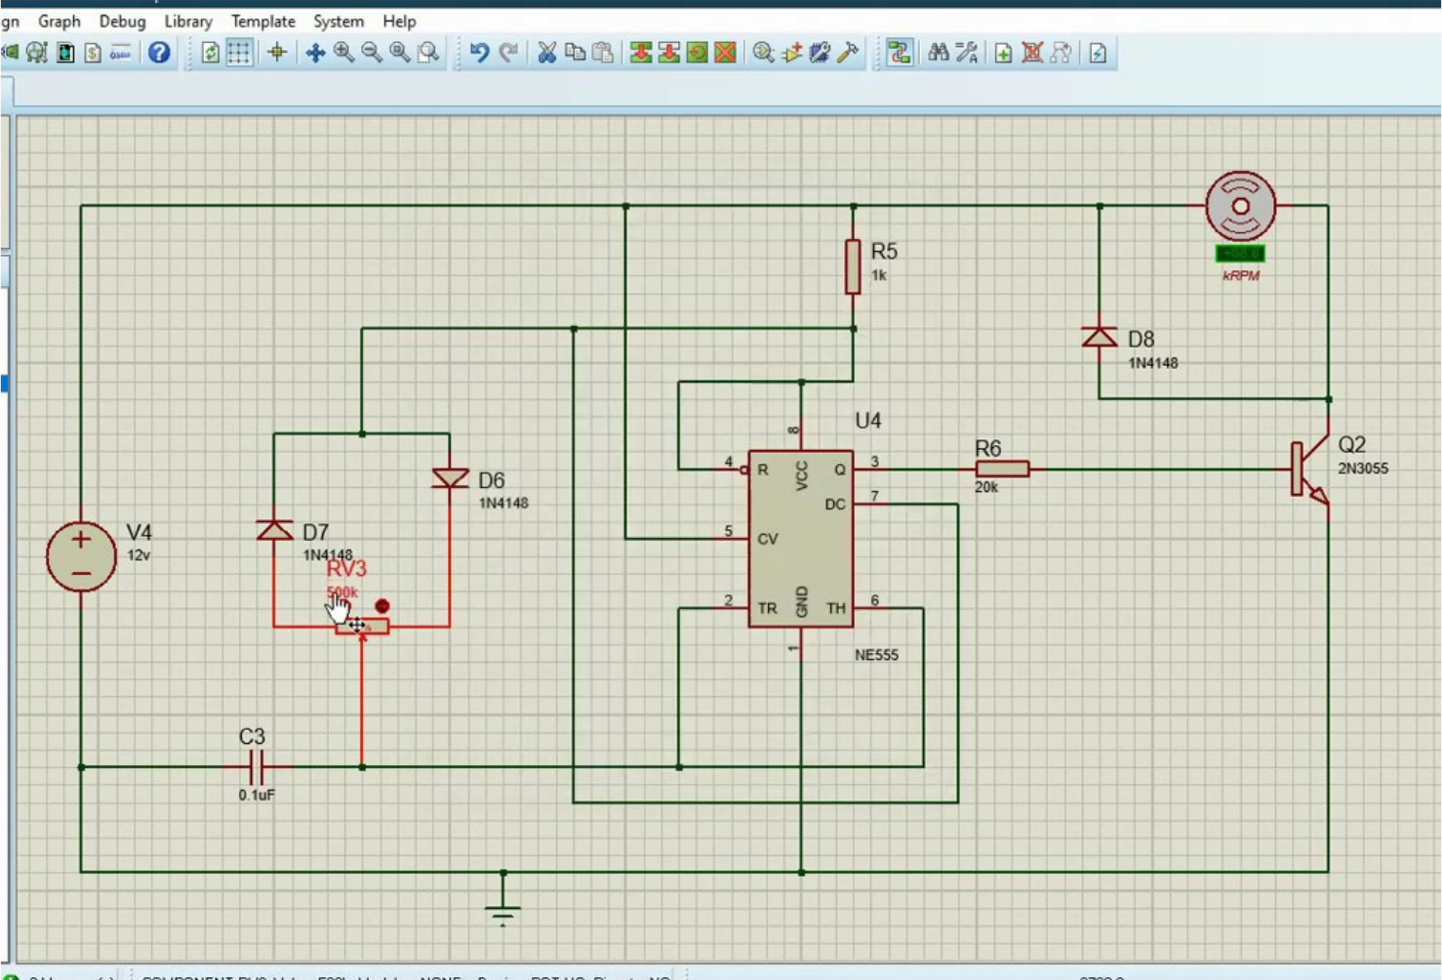Redraw the display with the refresh icon
Image resolution: width=1442 pixels, height=980 pixels.
pyautogui.click(x=210, y=53)
